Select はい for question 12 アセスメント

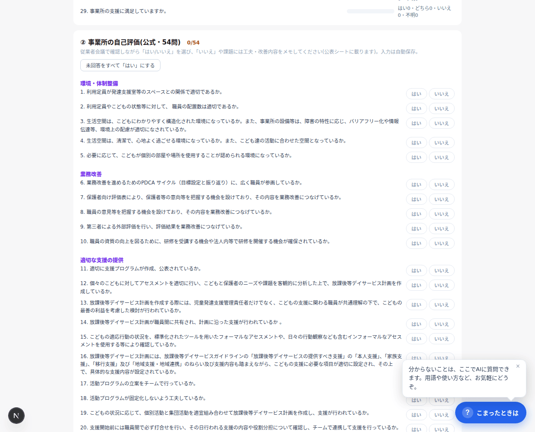[416, 285]
